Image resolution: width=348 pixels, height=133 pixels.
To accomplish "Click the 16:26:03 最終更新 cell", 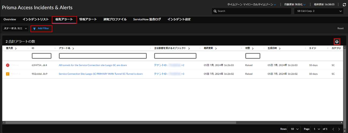I will pos(219,65).
